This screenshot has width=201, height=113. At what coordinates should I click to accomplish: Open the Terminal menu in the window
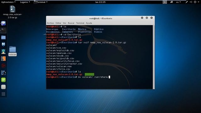tap(80, 23)
